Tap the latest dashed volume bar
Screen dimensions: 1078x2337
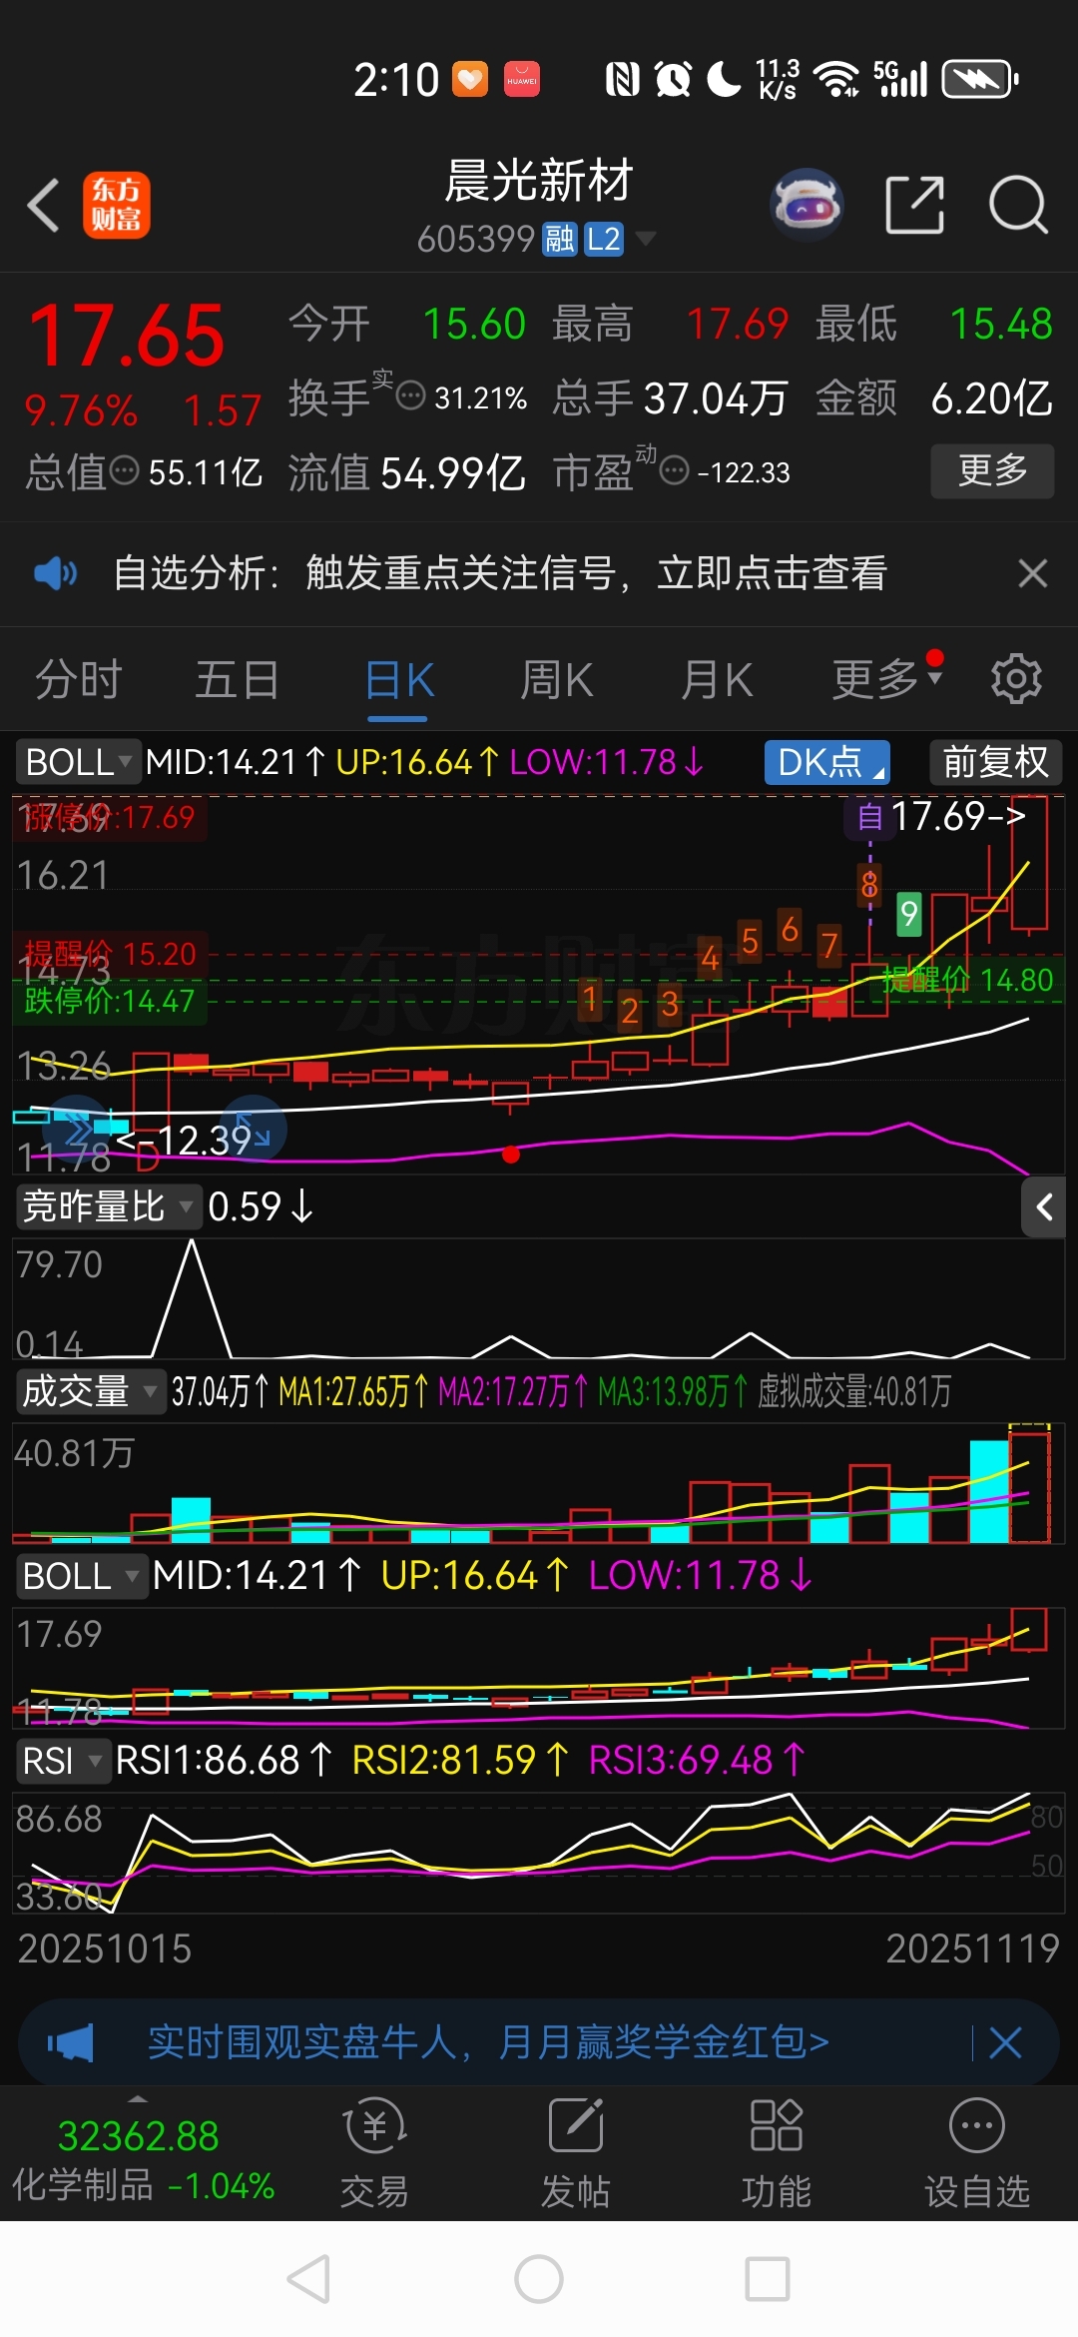point(1030,1484)
